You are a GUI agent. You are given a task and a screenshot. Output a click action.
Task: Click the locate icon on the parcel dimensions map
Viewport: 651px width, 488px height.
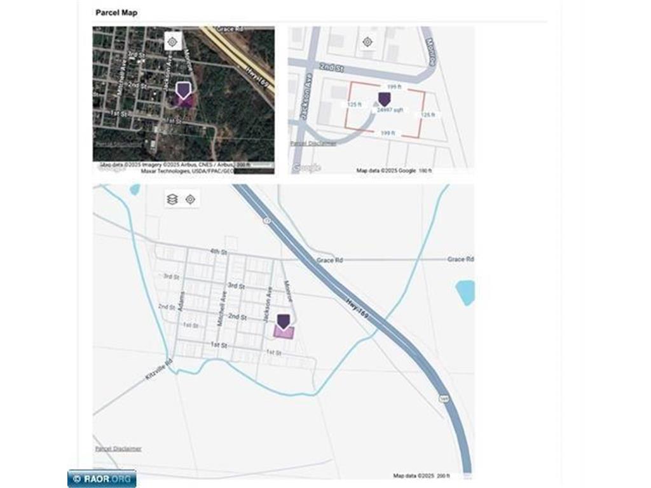tap(367, 42)
